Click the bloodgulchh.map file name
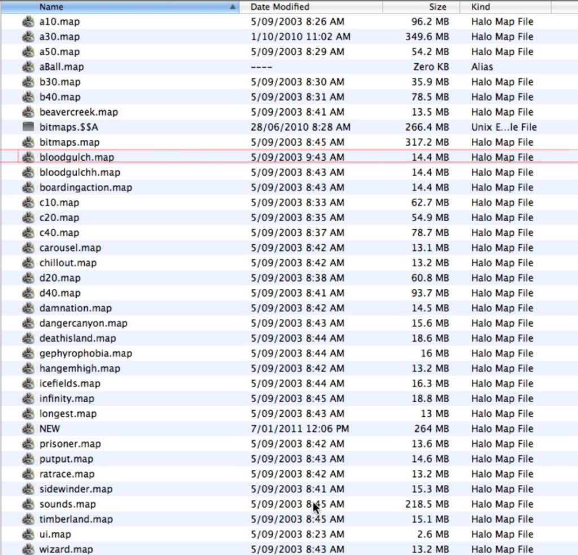The image size is (578, 555). (x=80, y=173)
